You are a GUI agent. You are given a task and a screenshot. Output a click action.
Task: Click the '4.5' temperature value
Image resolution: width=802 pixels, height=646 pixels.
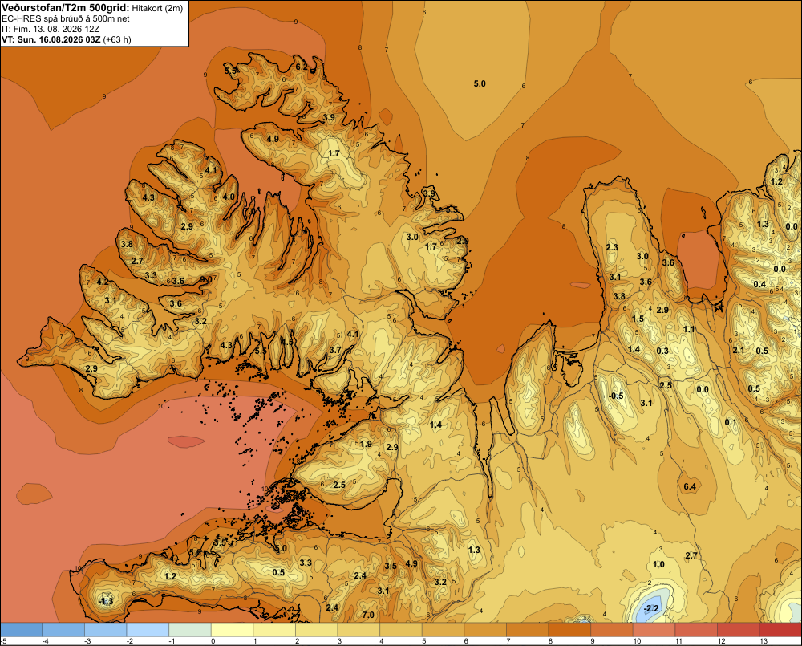[x=287, y=341]
